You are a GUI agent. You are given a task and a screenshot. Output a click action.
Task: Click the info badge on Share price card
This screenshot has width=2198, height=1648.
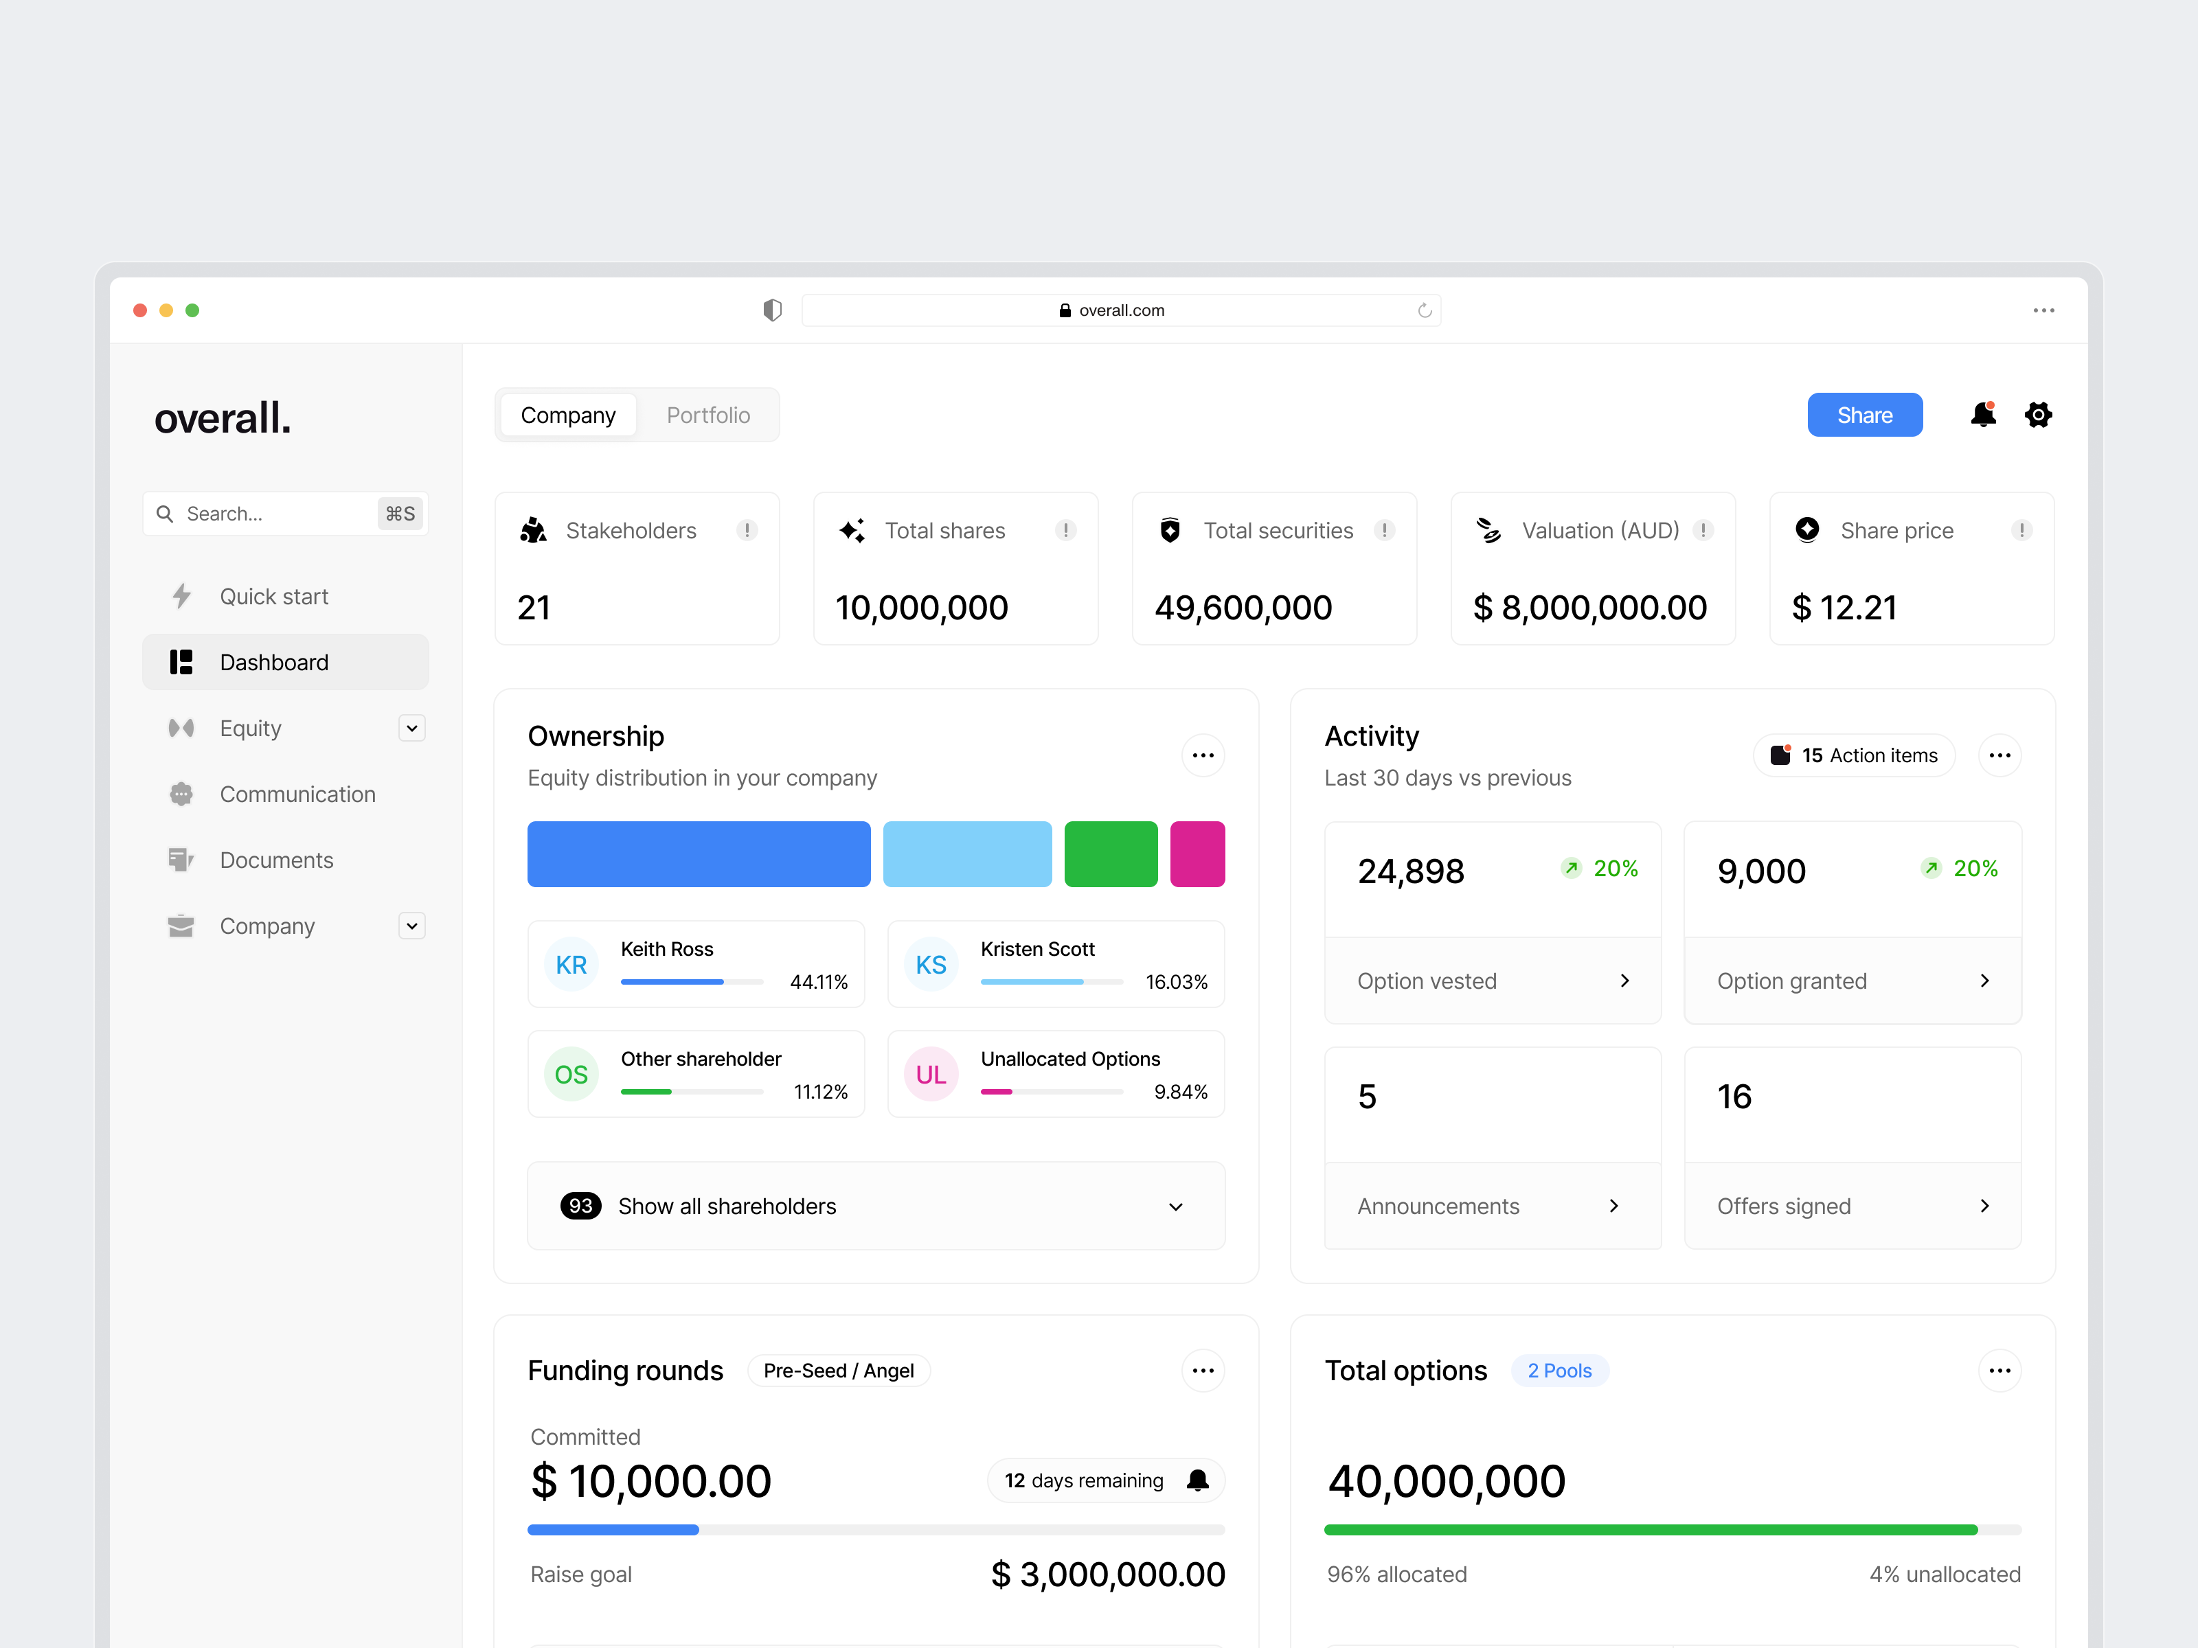pos(2022,529)
